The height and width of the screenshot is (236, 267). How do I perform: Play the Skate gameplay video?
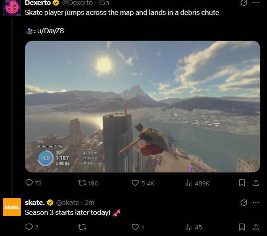[143, 106]
